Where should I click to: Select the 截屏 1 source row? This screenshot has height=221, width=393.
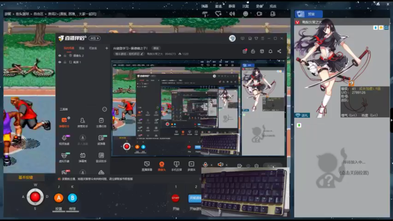click(x=83, y=62)
